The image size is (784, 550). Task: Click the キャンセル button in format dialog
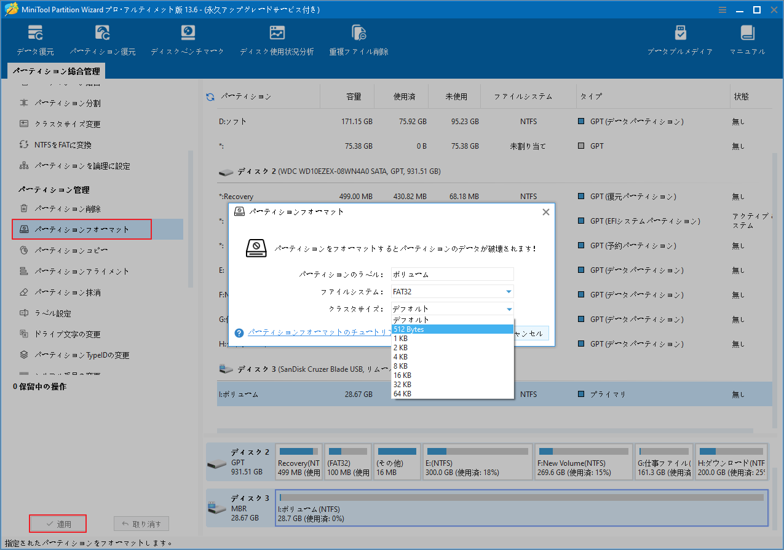[x=531, y=333]
